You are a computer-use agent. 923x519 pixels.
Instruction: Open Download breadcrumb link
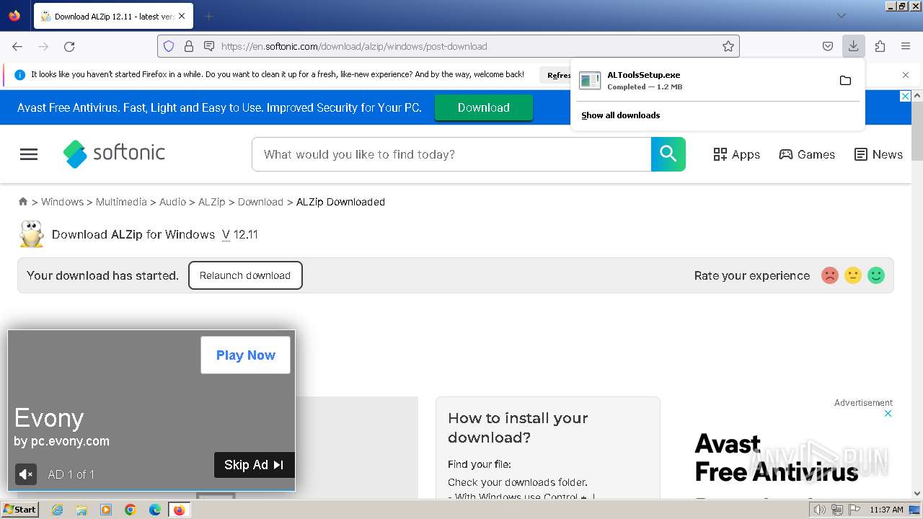click(260, 202)
